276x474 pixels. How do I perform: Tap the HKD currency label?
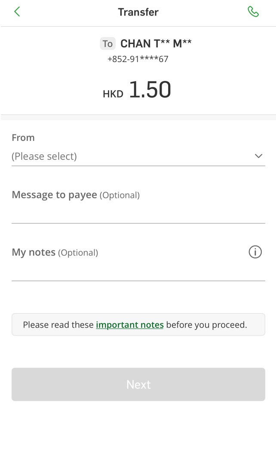coord(113,94)
